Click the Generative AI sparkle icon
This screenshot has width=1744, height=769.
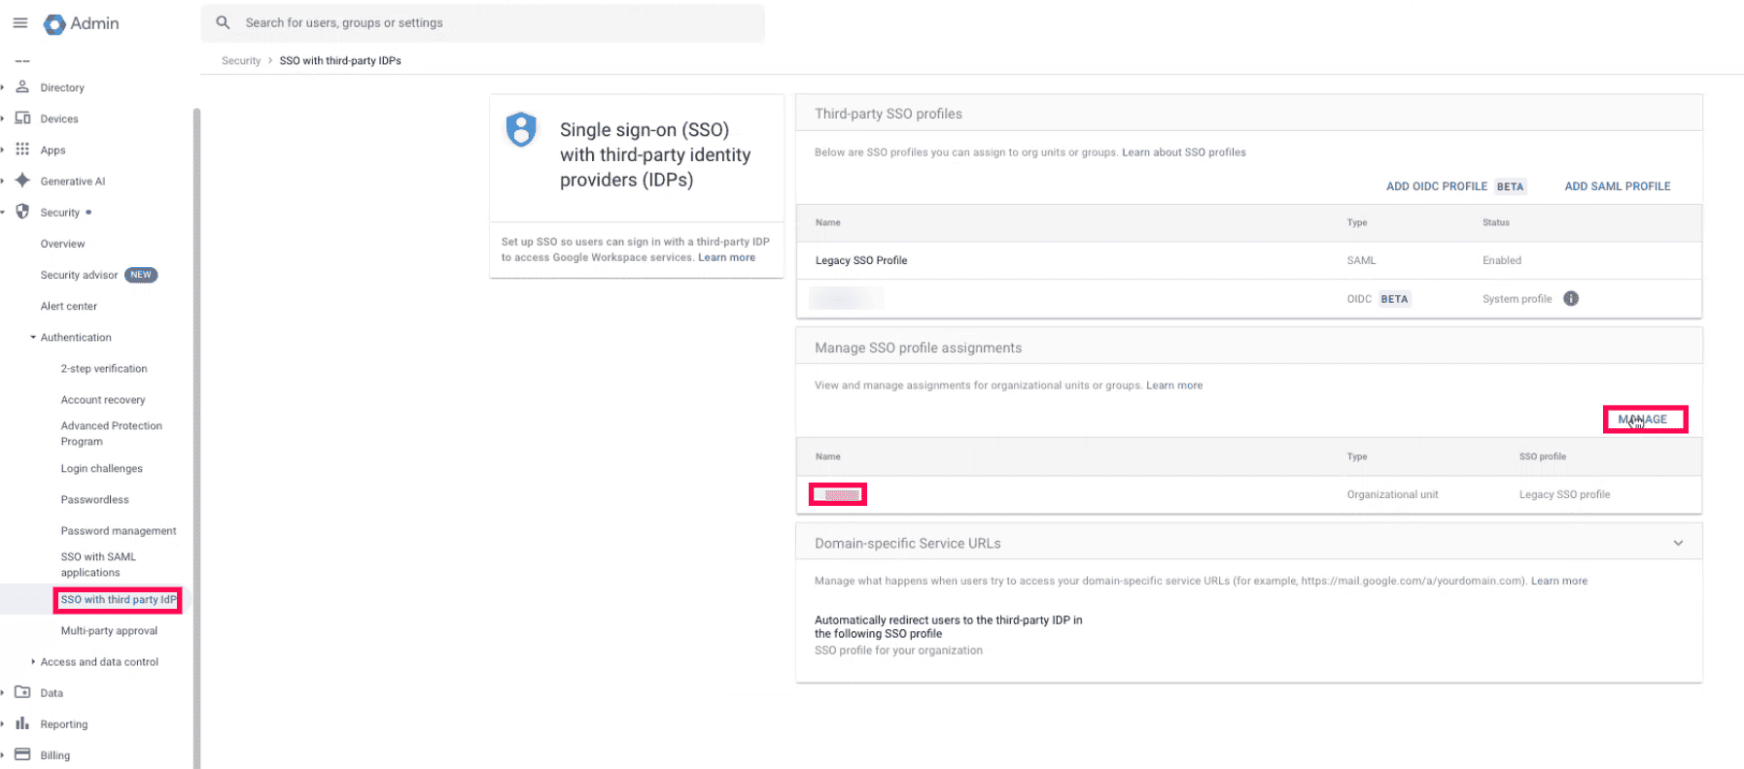tap(22, 180)
